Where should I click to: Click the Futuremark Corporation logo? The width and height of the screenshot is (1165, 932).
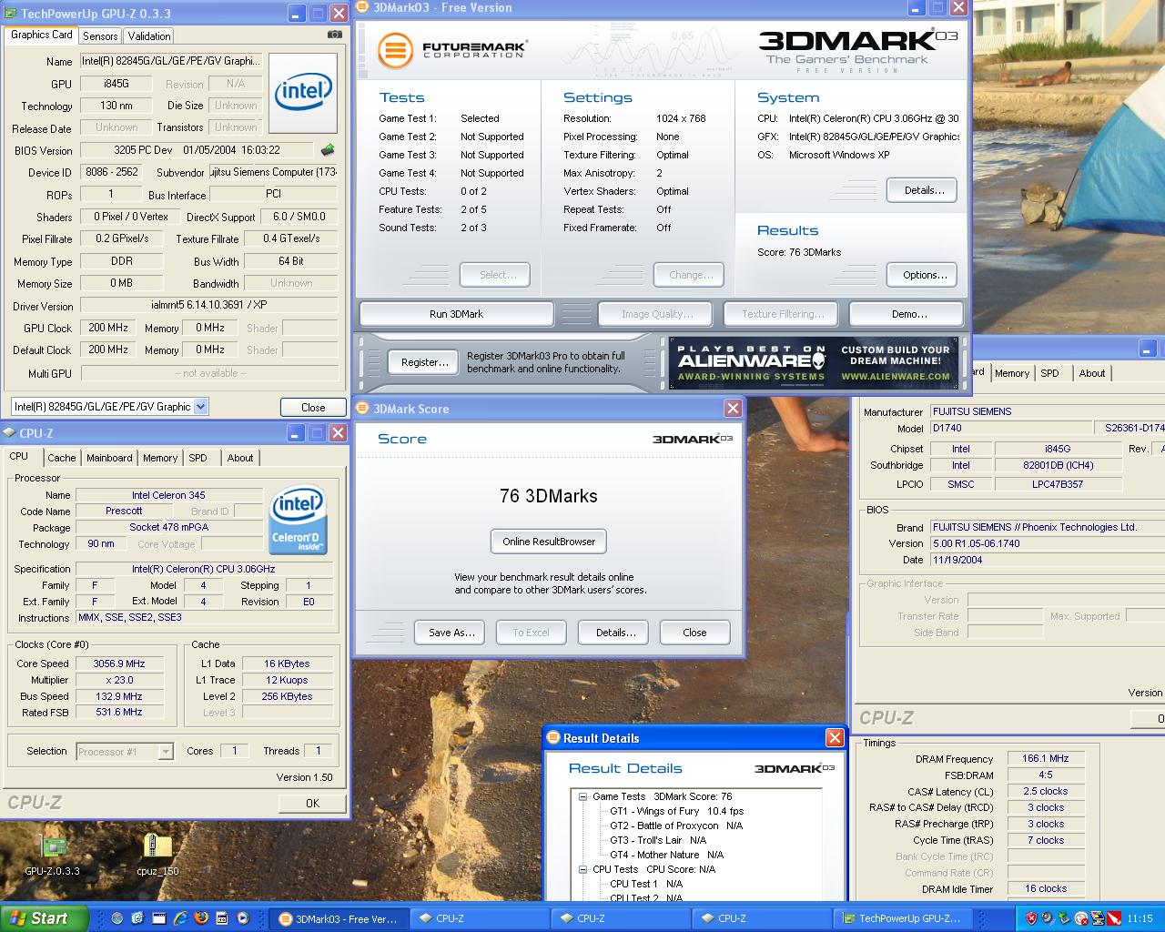[x=452, y=49]
